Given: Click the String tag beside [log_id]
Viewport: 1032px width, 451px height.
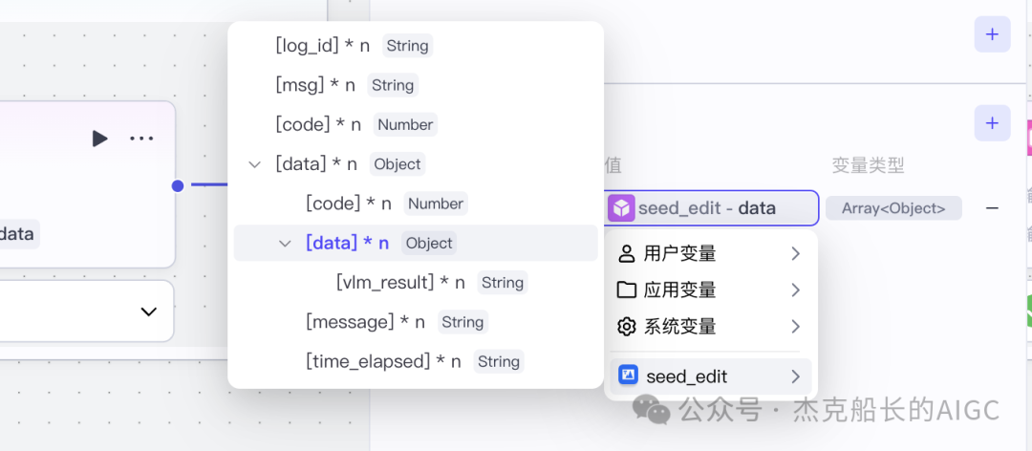Looking at the screenshot, I should point(407,46).
